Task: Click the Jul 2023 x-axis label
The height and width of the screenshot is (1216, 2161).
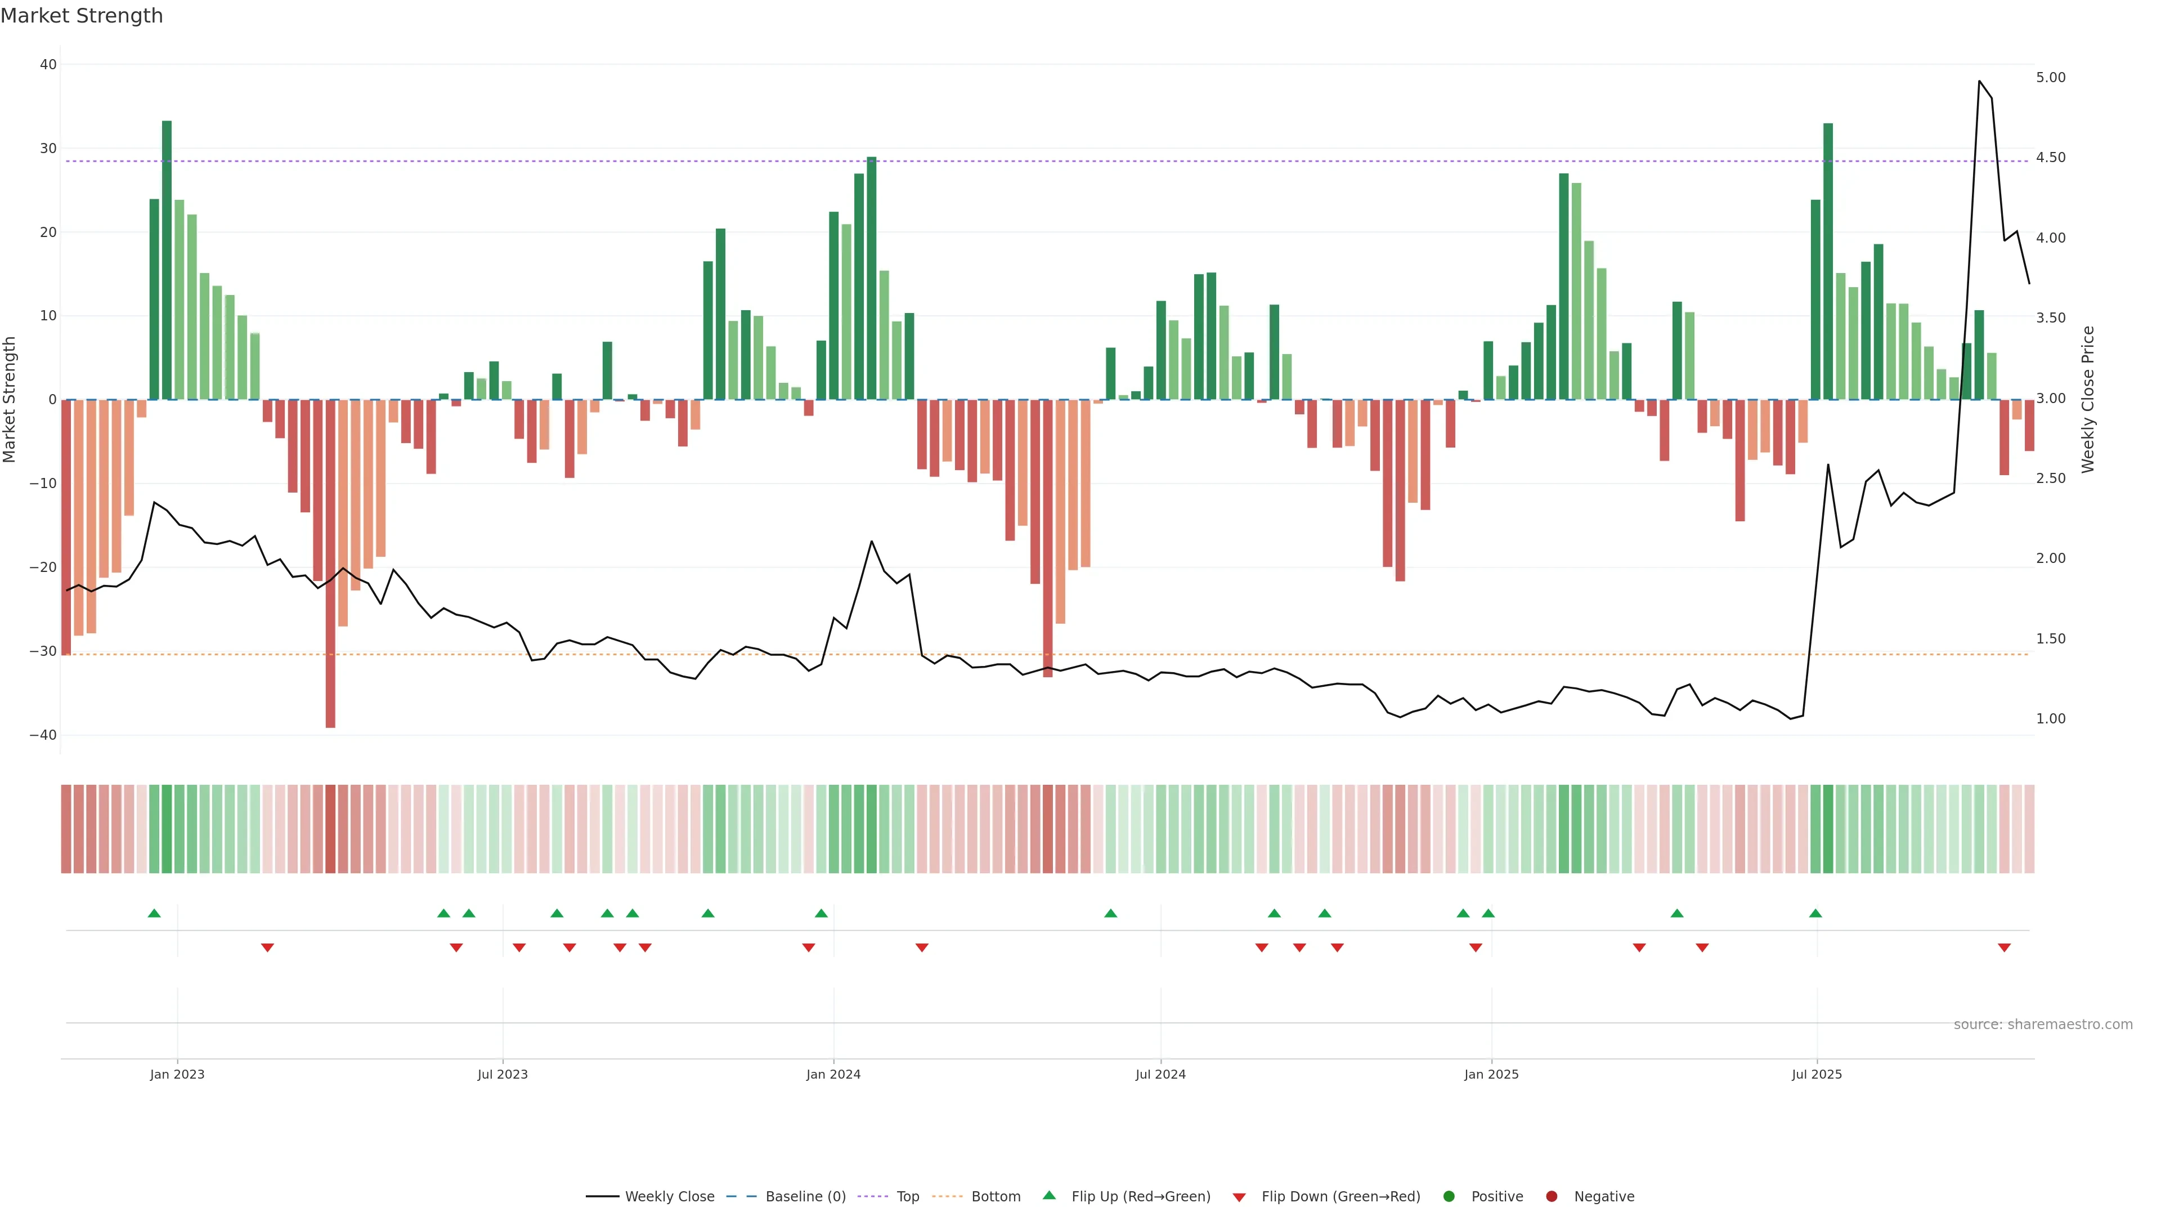Action: pos(503,1074)
